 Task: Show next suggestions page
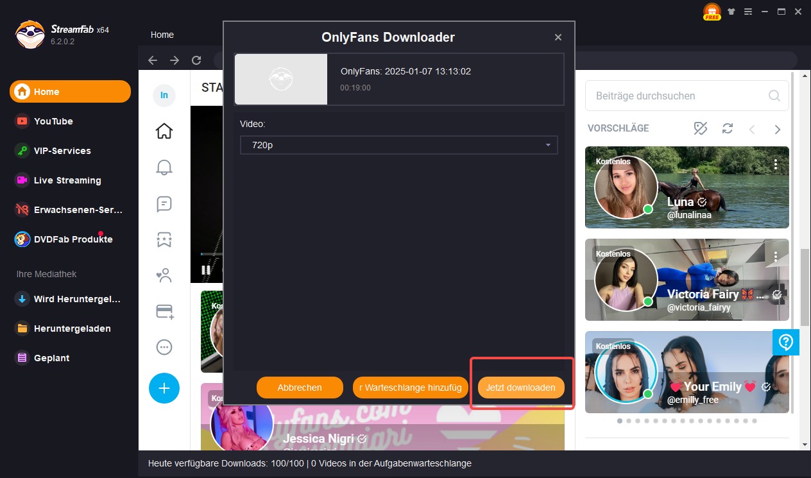point(778,129)
